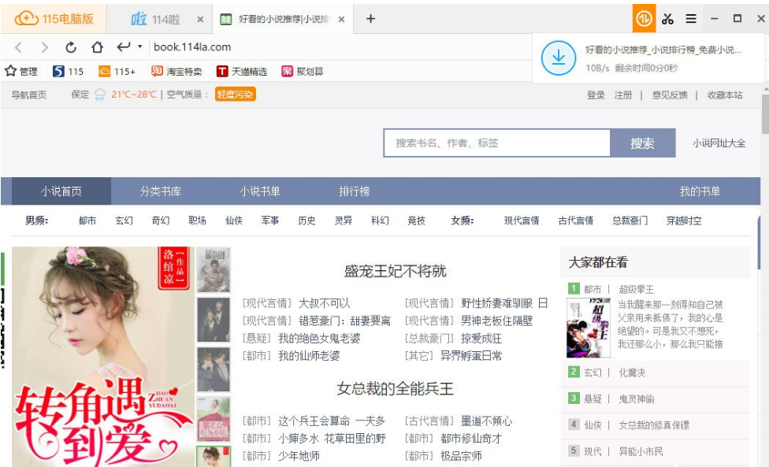Image resolution: width=769 pixels, height=467 pixels.
Task: Choose the 科幻 category
Action: [x=380, y=221]
